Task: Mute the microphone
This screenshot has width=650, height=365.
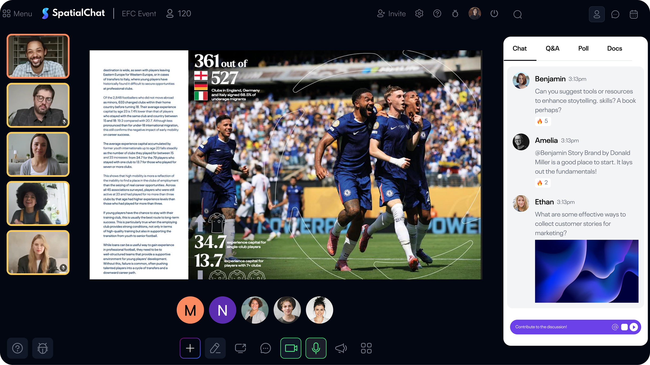Action: pos(316,348)
